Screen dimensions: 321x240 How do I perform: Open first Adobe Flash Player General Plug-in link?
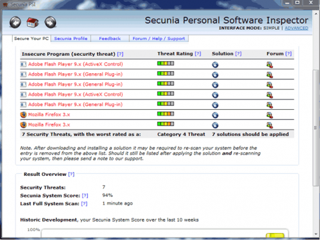75,74
